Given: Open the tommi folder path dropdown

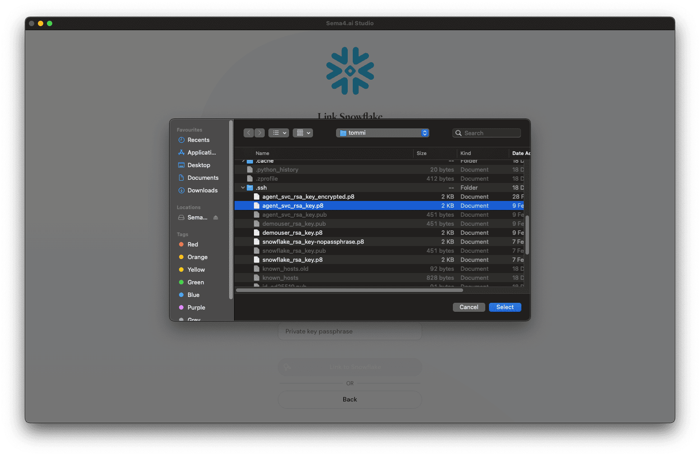Looking at the screenshot, I should (424, 132).
